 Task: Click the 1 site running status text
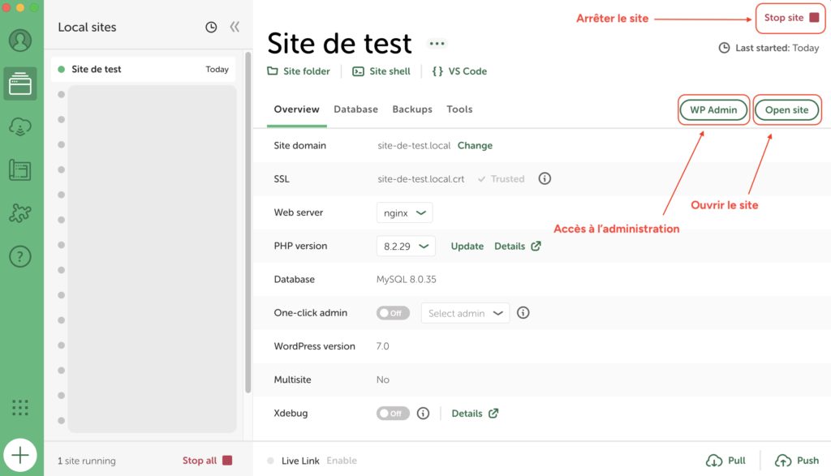(87, 461)
